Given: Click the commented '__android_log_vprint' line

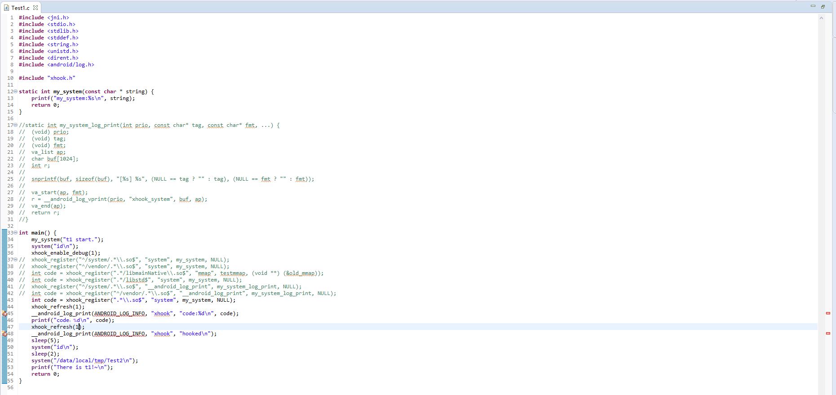Looking at the screenshot, I should pos(113,199).
